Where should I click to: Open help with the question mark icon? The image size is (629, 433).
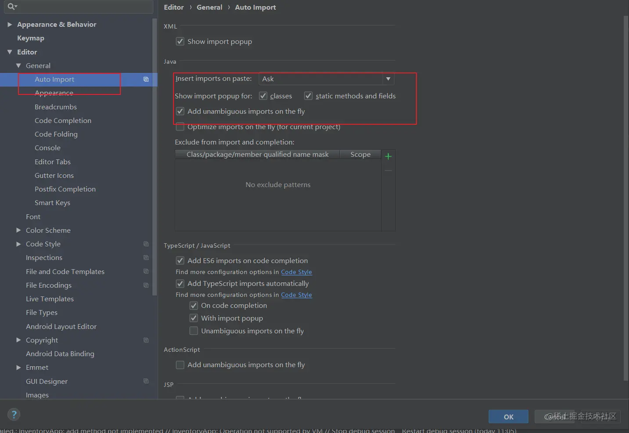coord(14,414)
